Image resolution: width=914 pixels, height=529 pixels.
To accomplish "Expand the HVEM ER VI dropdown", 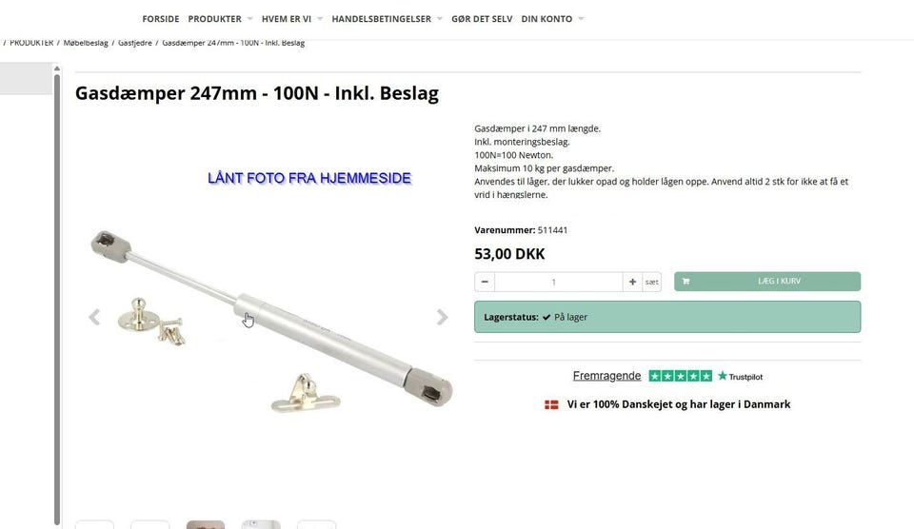I will tap(320, 19).
